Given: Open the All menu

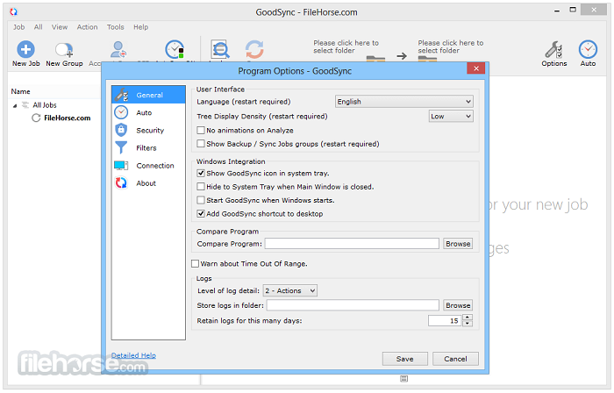Looking at the screenshot, I should pos(38,27).
